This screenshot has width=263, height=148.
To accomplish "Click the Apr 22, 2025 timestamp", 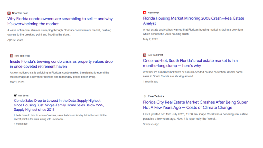I will coord(15,40).
